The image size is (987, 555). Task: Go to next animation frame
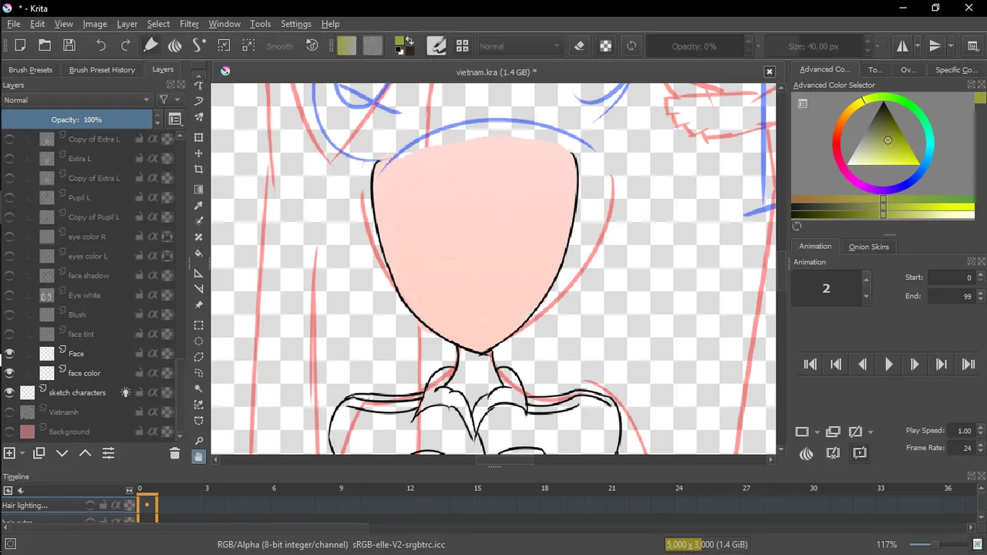pos(915,365)
